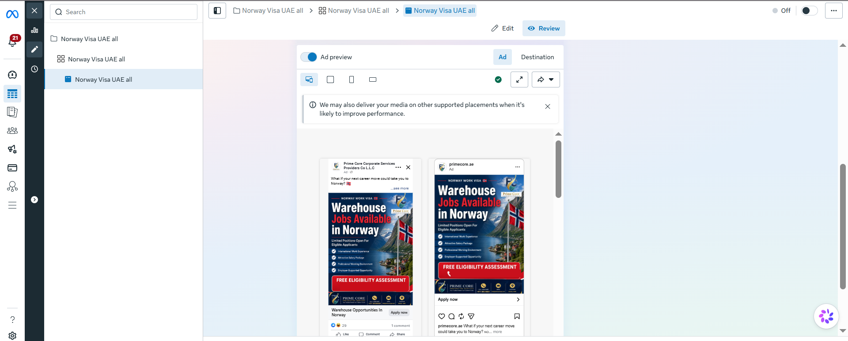Select the Destination tab
This screenshot has height=341, width=848.
[x=538, y=57]
